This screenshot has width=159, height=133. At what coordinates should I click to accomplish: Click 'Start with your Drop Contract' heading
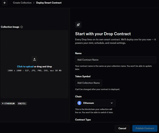(x=103, y=34)
